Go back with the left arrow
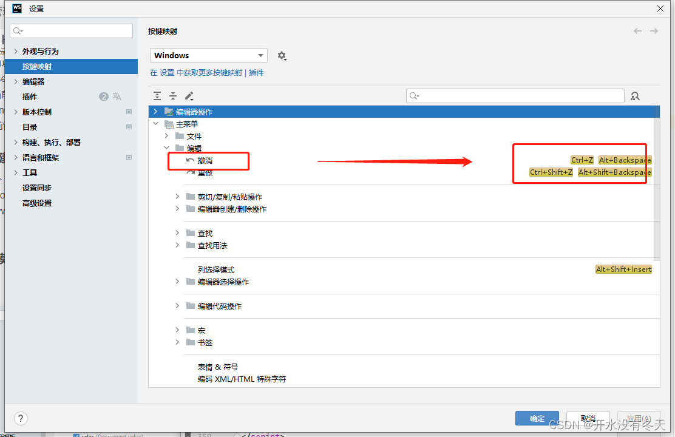Image resolution: width=675 pixels, height=437 pixels. [637, 31]
